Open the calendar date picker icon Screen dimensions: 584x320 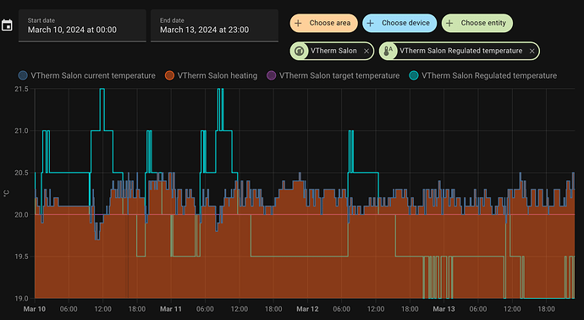[7, 25]
